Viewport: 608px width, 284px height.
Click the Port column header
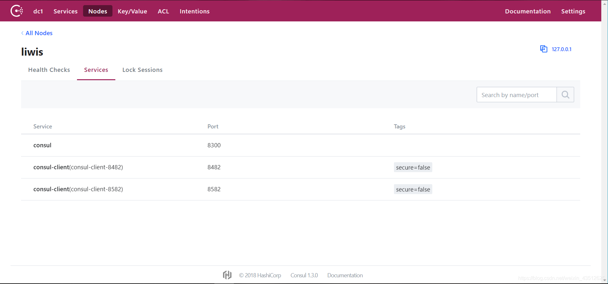click(213, 126)
